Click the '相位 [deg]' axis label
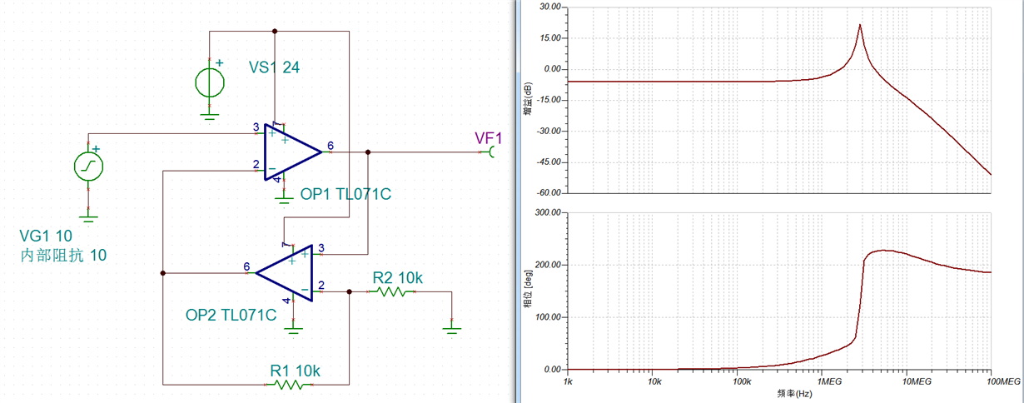The width and height of the screenshot is (1024, 403). (x=527, y=290)
